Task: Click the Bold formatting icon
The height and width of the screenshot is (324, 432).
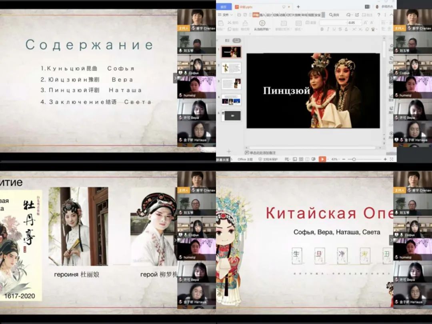Action: click(322, 29)
